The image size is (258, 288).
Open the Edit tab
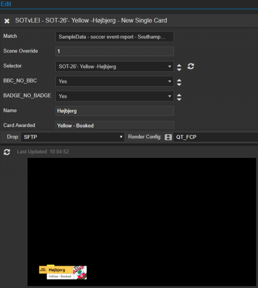click(6, 4)
